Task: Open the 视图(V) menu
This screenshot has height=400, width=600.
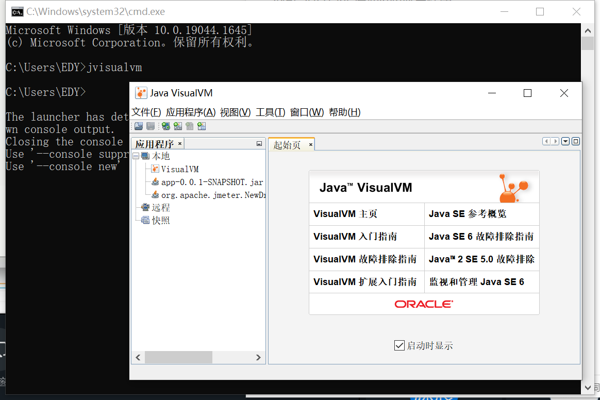Action: [x=236, y=112]
